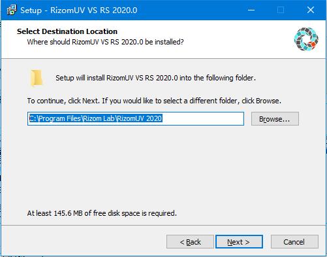Screen dimensions: 327x257
Task: Proceed with the Next button
Action: pos(239,242)
